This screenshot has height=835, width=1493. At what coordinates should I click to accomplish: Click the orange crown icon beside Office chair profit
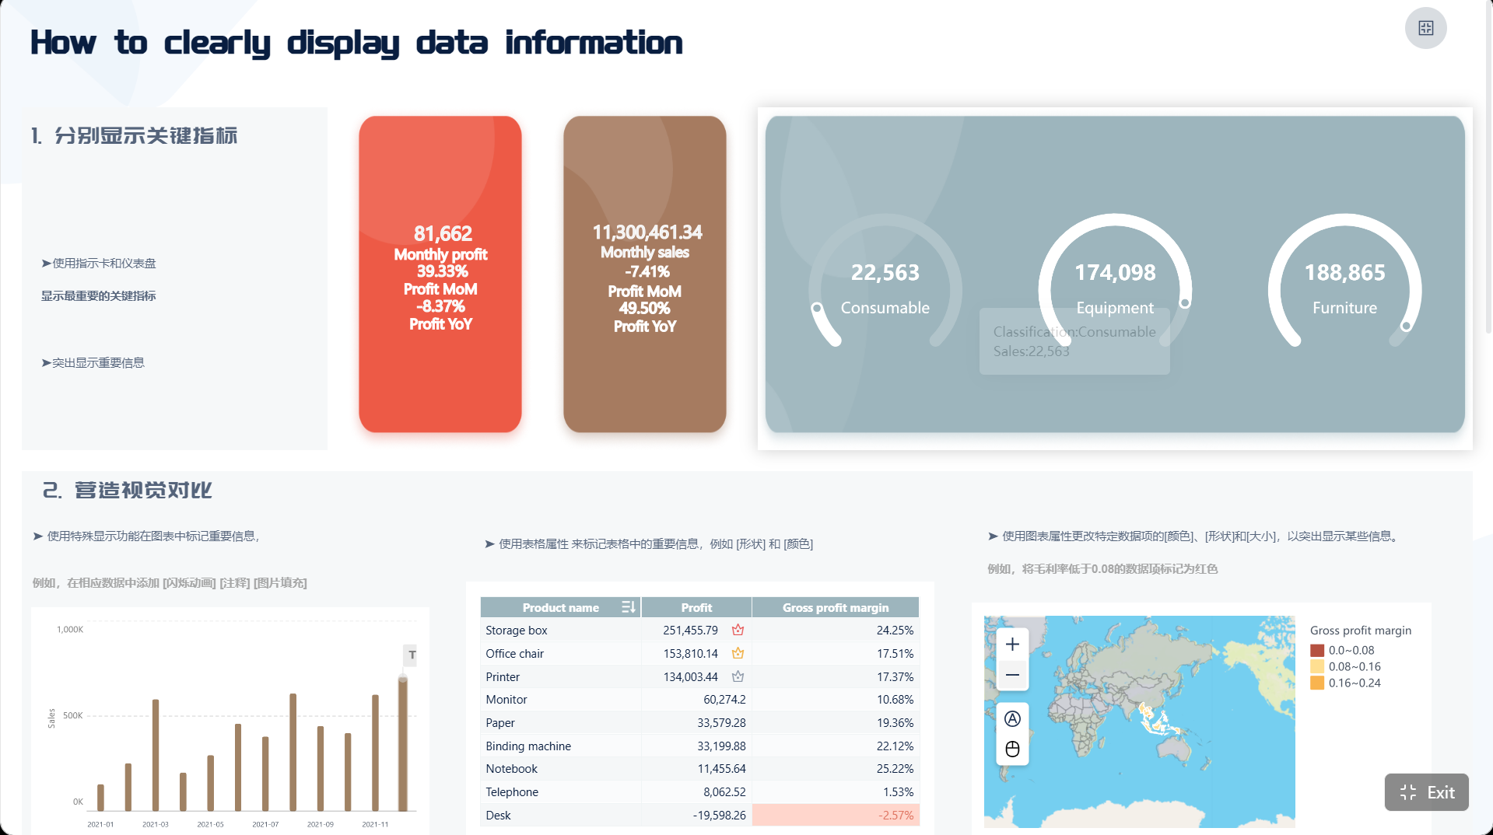pos(738,653)
